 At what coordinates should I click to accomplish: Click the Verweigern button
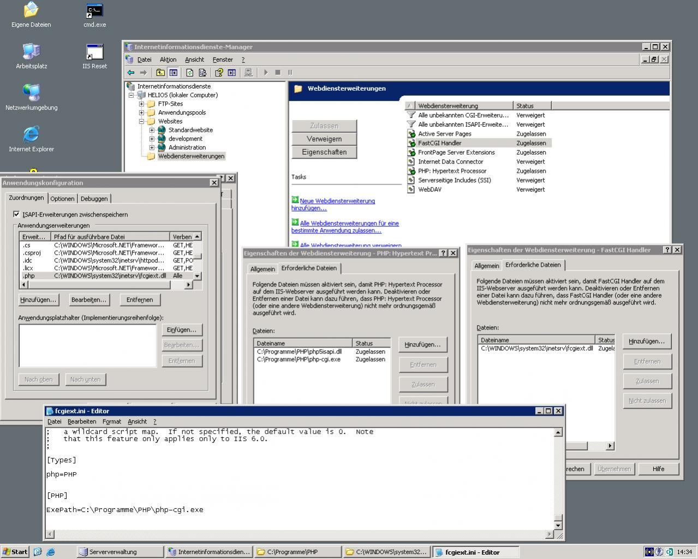pos(324,139)
